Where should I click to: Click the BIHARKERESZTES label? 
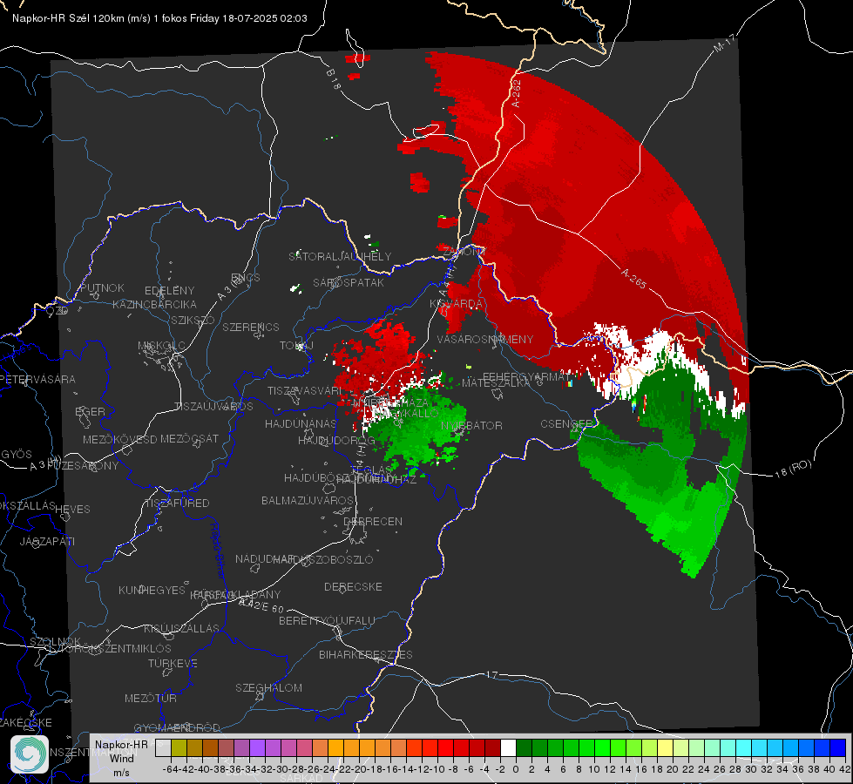tap(366, 654)
